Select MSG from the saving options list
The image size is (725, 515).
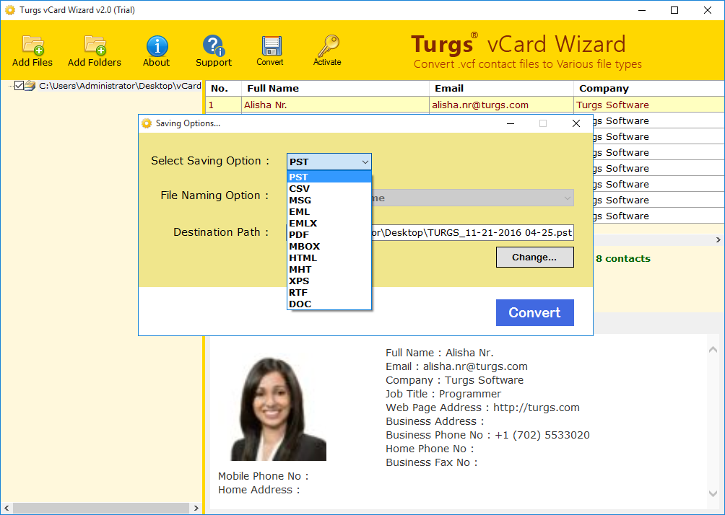click(x=329, y=200)
